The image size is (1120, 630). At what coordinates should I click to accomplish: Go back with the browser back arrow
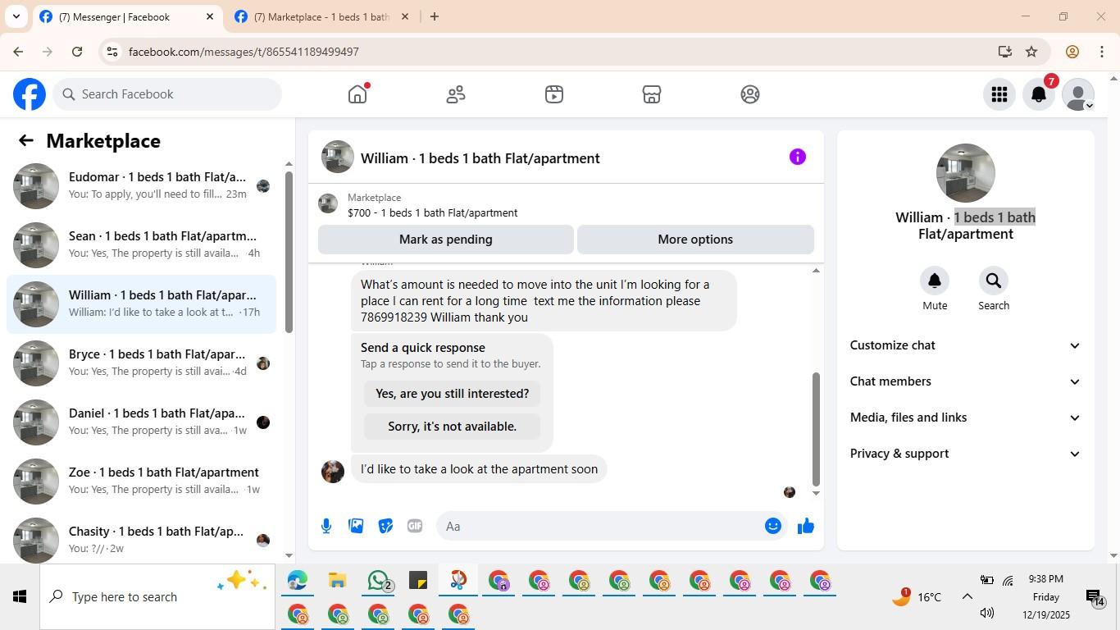click(18, 52)
